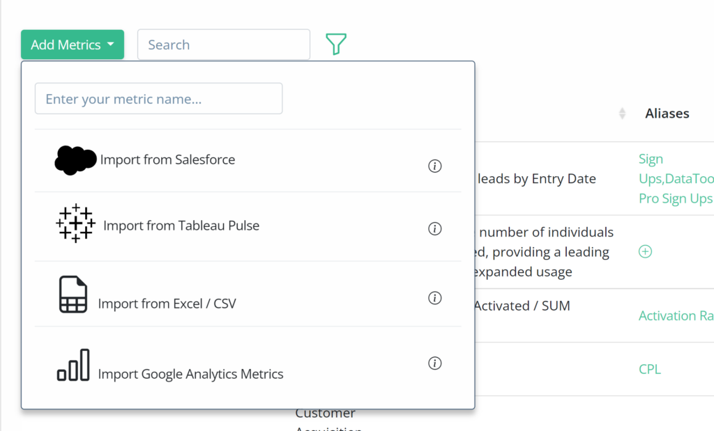
Task: Click the 'Sign' alias link
Action: coord(651,159)
